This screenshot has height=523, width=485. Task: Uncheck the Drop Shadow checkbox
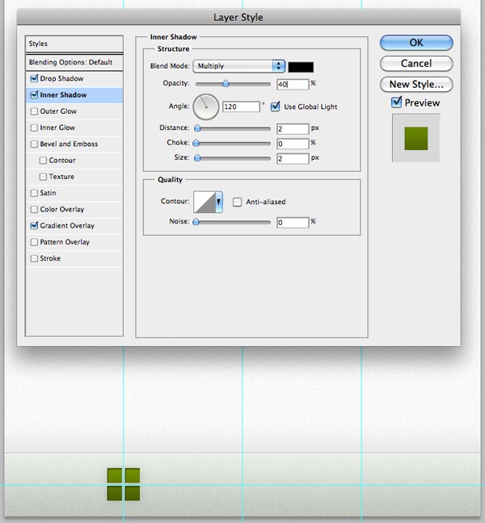point(34,78)
